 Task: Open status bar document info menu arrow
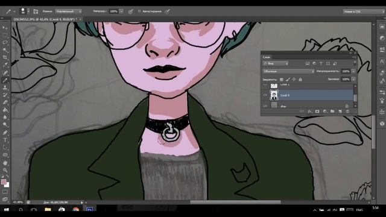(x=82, y=203)
